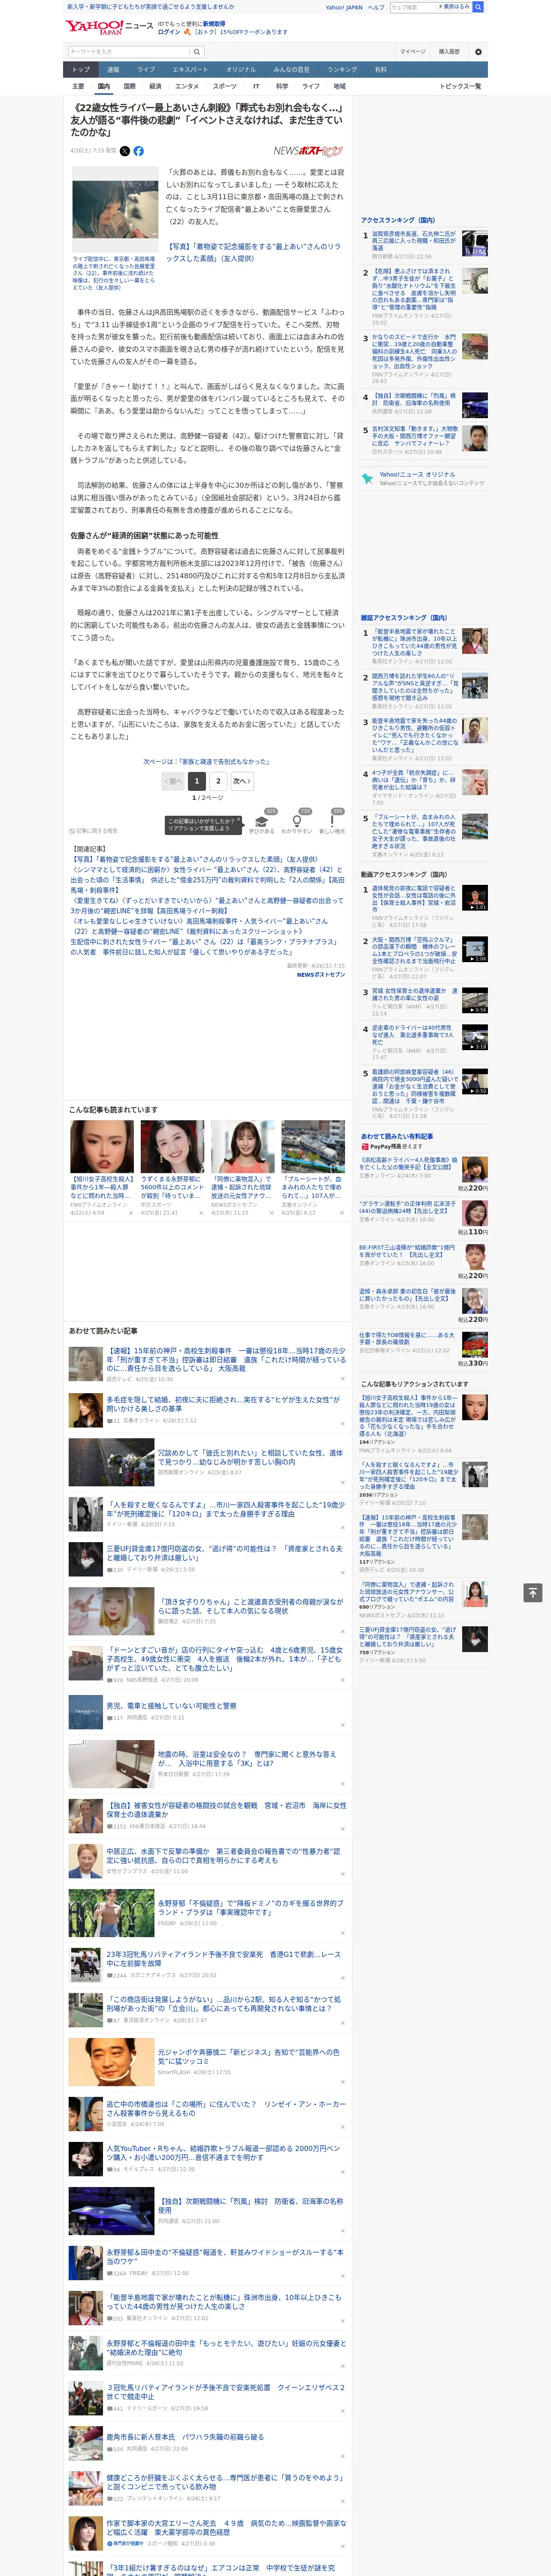Screen dimensions: 551x2576
Task: Close the reaction support tooltip
Action: [240, 820]
